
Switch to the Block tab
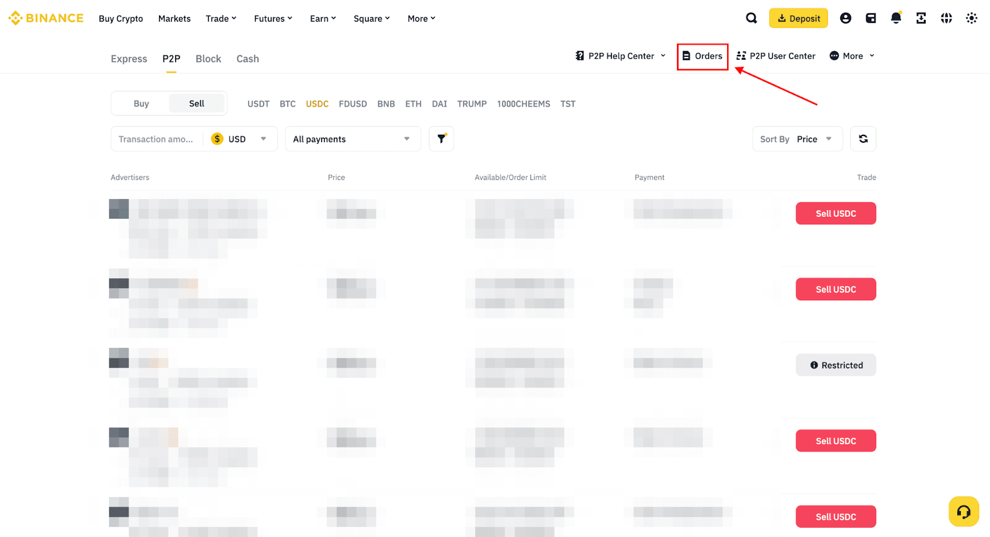(x=209, y=59)
